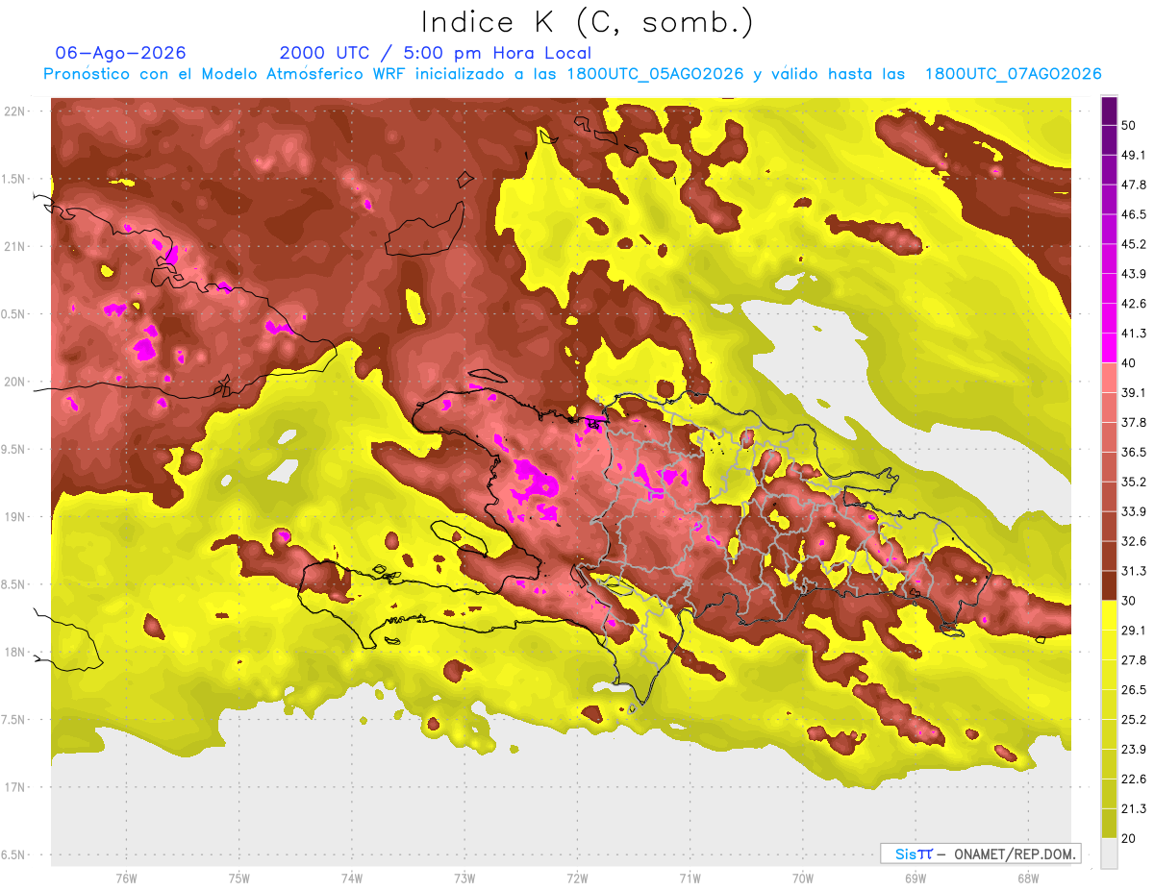Click the 35.2 value on the colorbar

tap(1134, 482)
